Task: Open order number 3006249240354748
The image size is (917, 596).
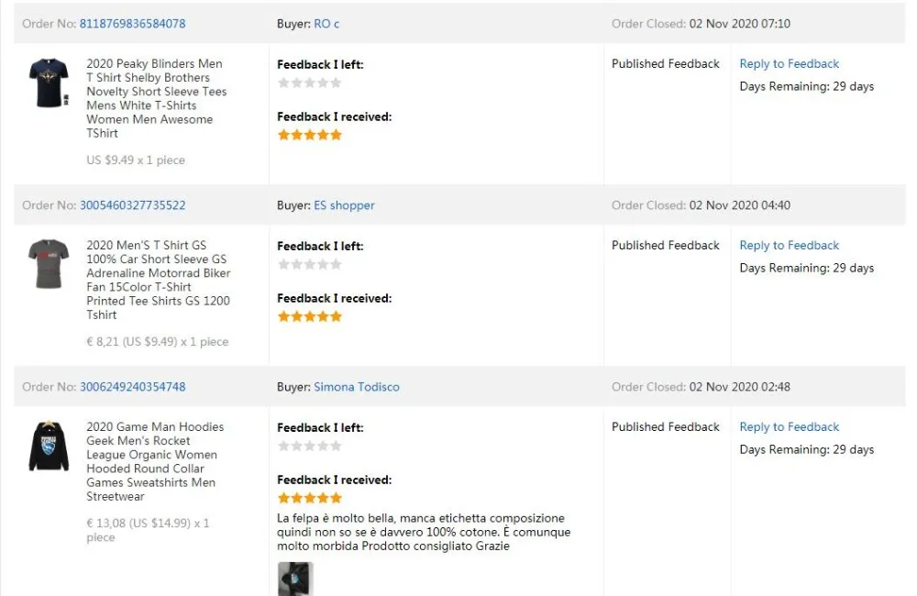Action: [x=132, y=387]
